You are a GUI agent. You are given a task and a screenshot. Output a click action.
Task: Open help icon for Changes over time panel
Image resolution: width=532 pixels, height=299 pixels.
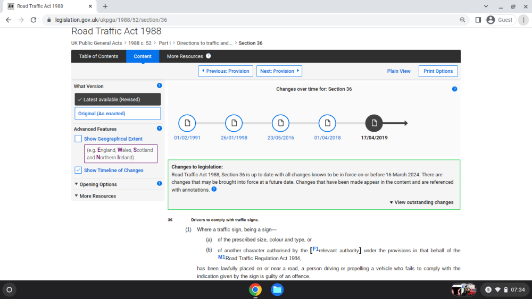tap(455, 89)
